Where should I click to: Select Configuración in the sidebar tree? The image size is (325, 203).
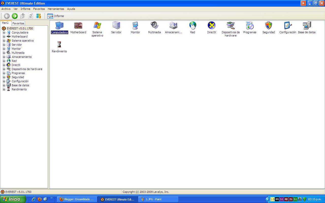20,81
